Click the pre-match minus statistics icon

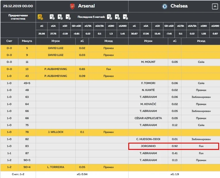[x=68, y=17]
